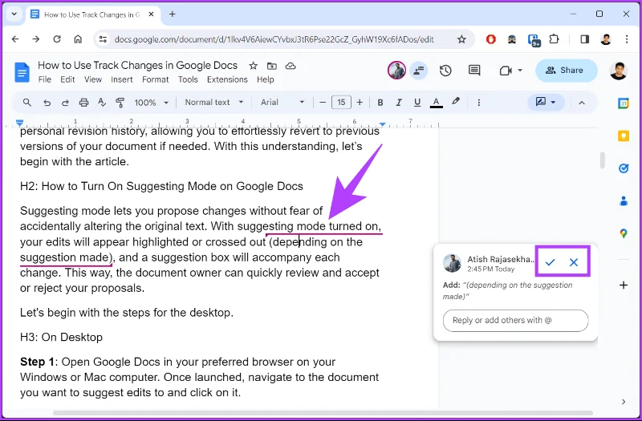Open the Normal text style dropdown
Screen dimensions: 642x421
pos(213,103)
